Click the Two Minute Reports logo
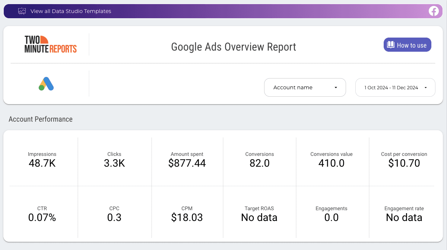 click(x=50, y=44)
